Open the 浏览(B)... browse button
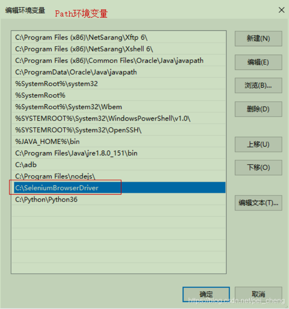Screen dimensions: 289x309 coord(258,85)
